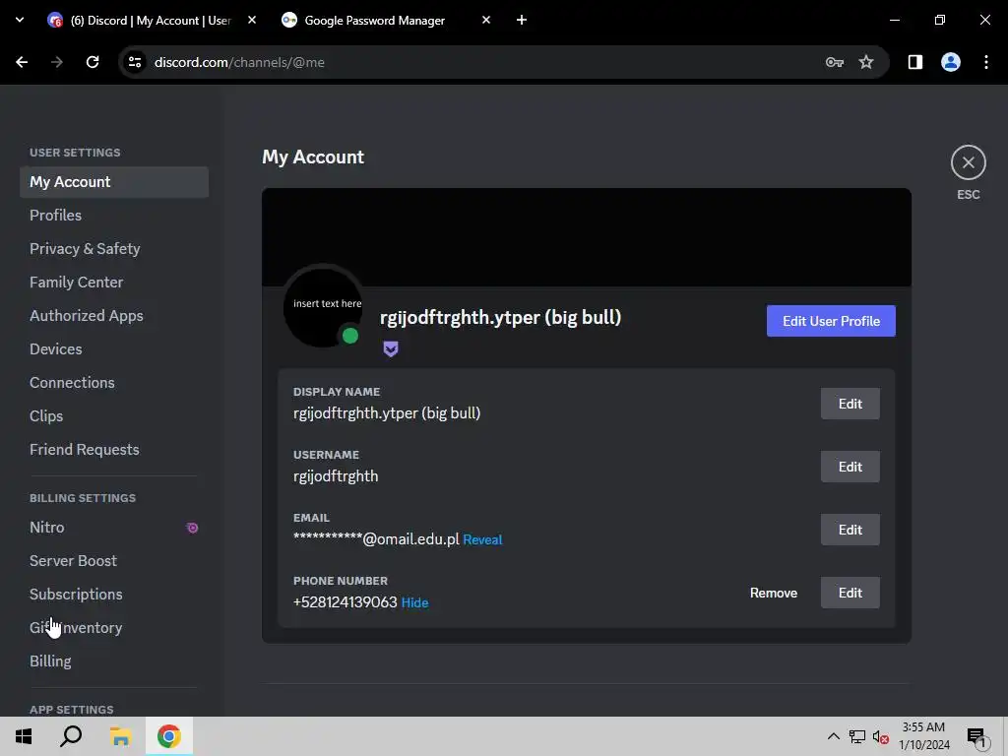
Task: Open the Chrome three-dot menu
Action: 985,62
